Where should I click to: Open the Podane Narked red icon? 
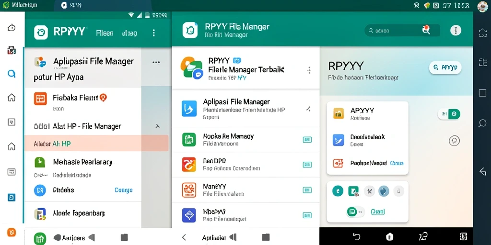[338, 163]
